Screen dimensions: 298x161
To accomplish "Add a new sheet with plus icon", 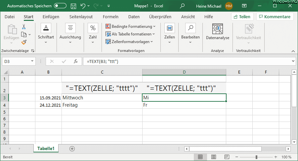I will click(72, 149).
